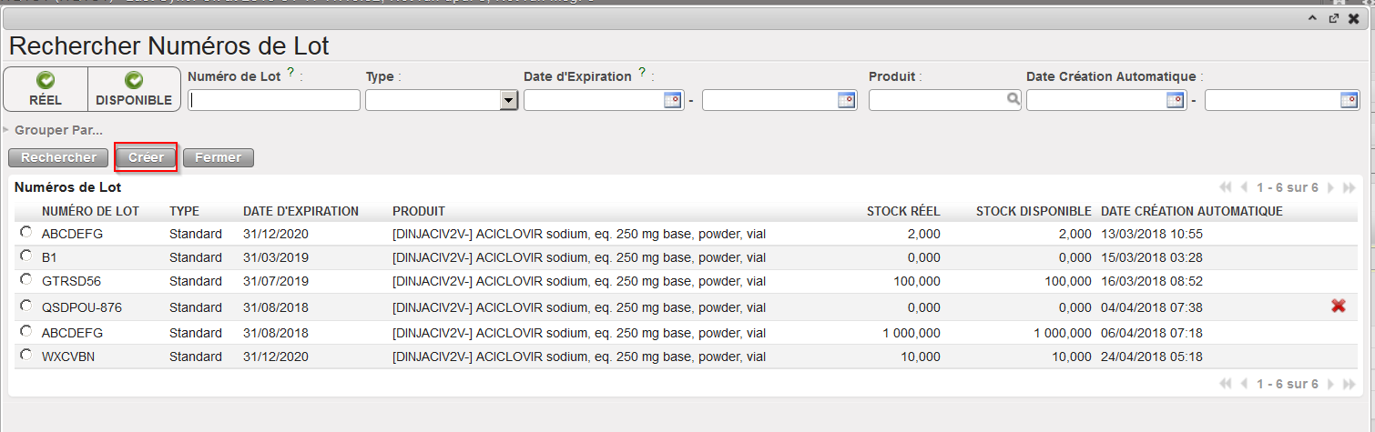Open calendar for expiration end date

(x=847, y=101)
